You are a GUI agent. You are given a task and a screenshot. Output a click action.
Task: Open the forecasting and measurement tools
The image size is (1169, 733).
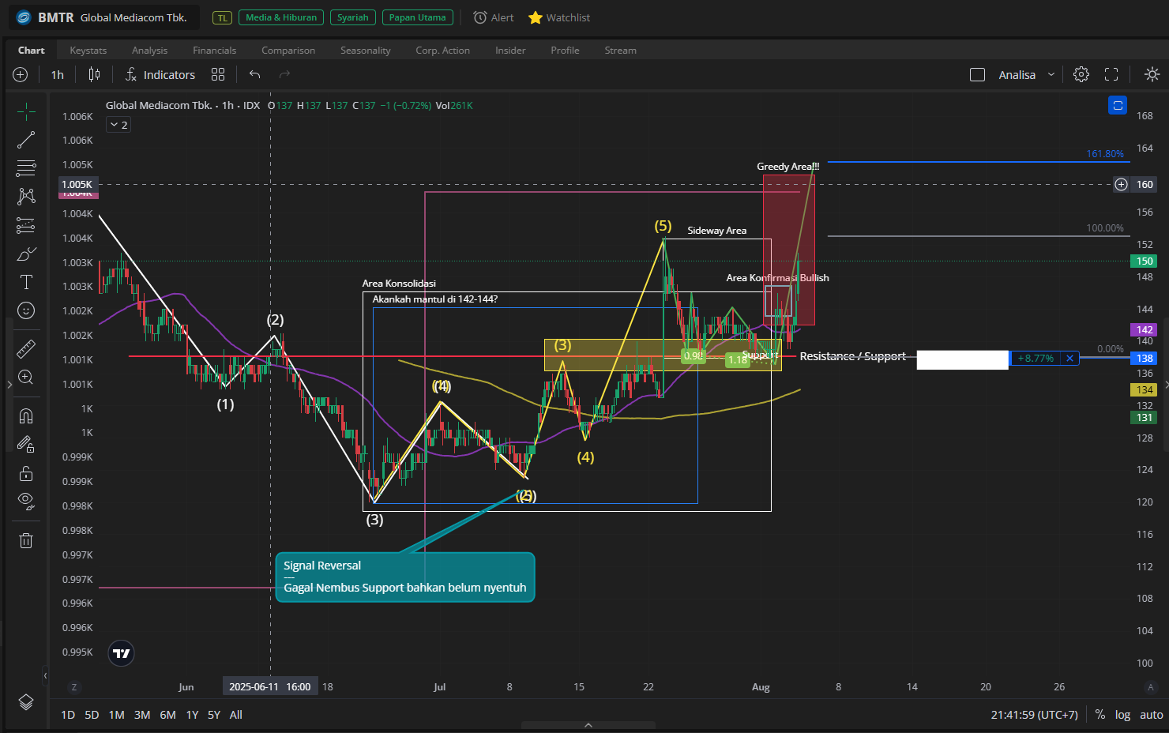click(26, 225)
